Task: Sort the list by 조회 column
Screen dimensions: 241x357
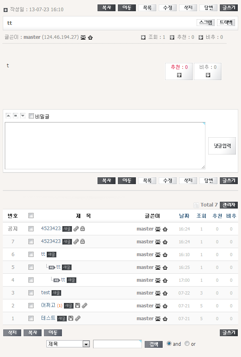Action: (201, 216)
